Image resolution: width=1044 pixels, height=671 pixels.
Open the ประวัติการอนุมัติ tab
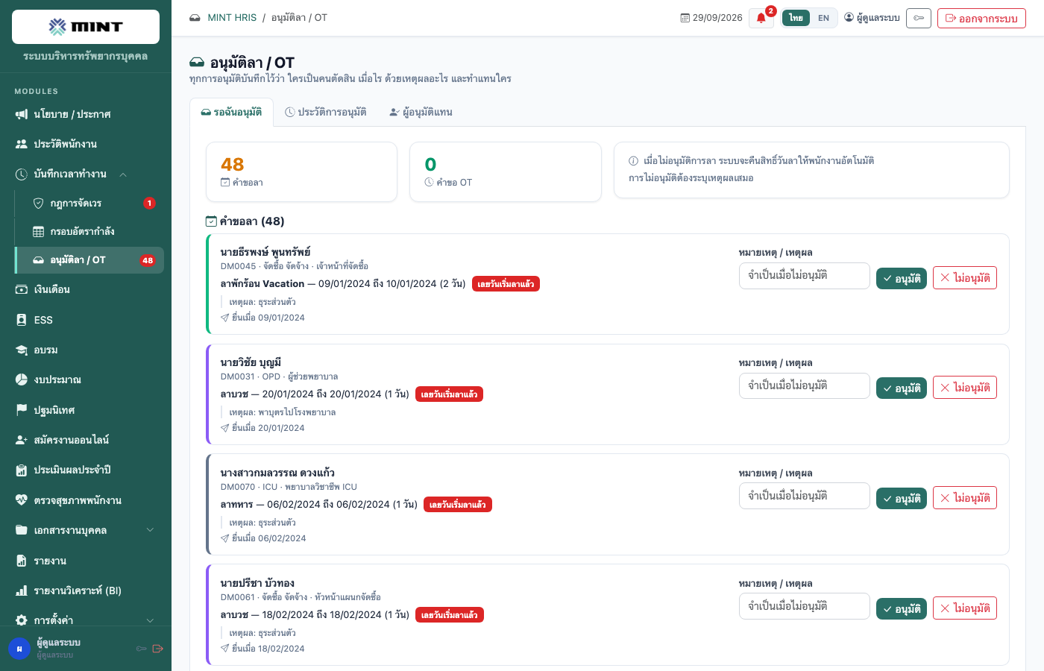coord(326,112)
